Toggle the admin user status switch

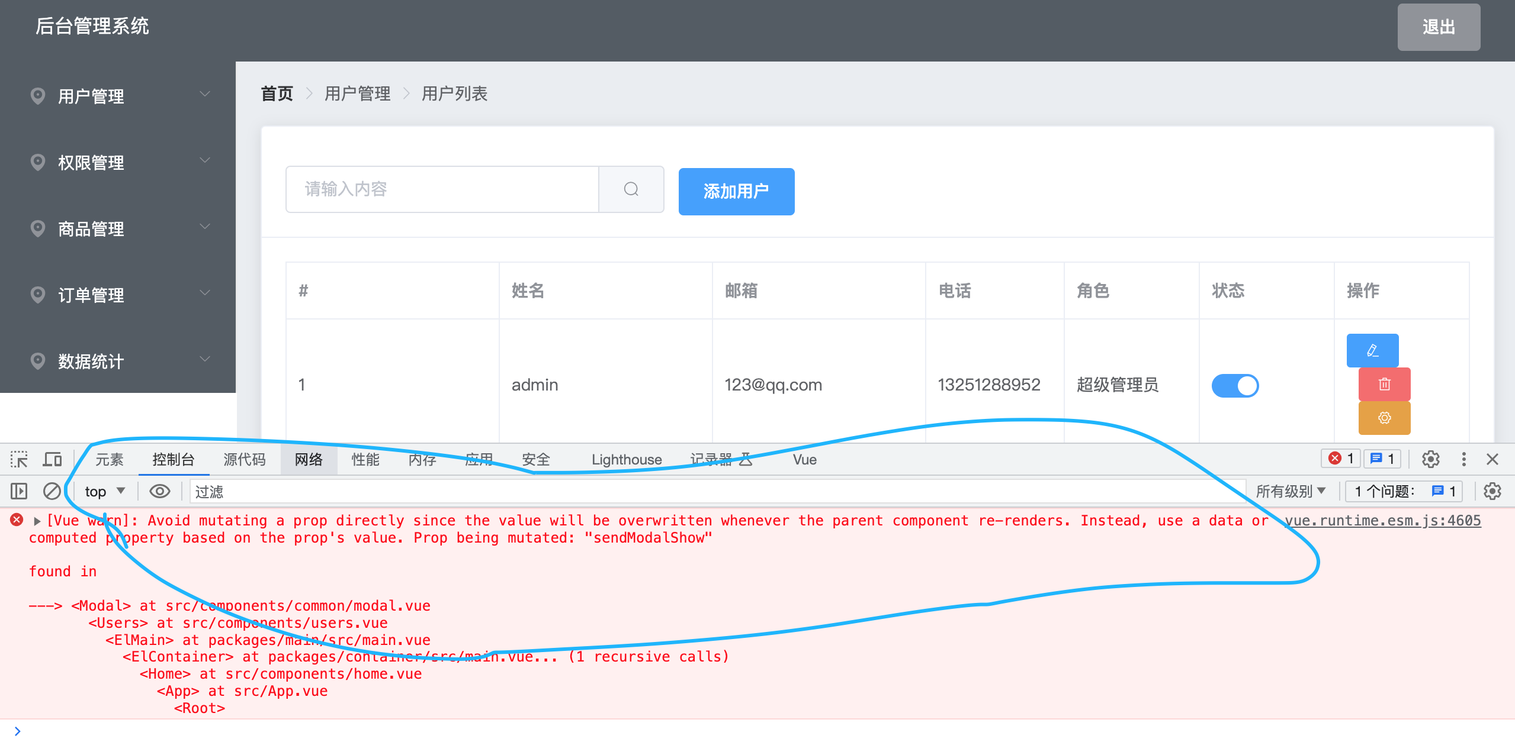pos(1235,385)
